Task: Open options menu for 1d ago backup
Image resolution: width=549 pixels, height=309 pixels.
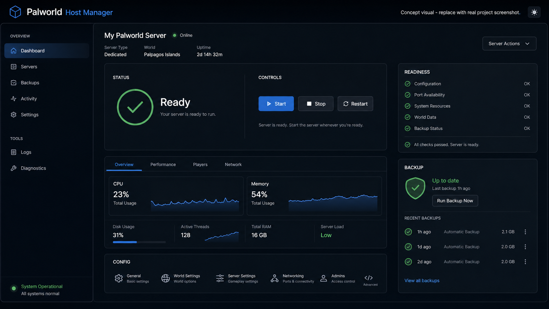Action: coord(525,247)
